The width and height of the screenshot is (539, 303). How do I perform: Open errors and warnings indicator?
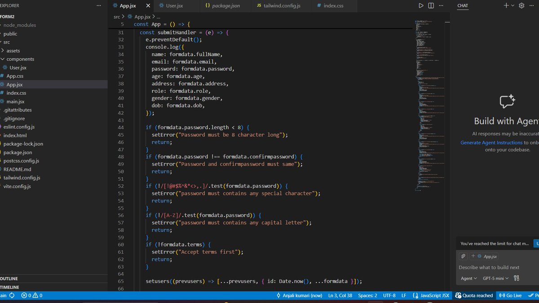(32, 295)
